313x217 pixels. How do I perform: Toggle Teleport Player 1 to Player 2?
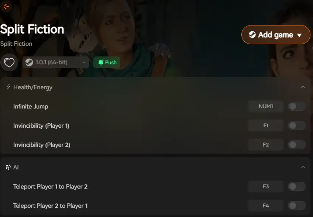click(x=297, y=186)
